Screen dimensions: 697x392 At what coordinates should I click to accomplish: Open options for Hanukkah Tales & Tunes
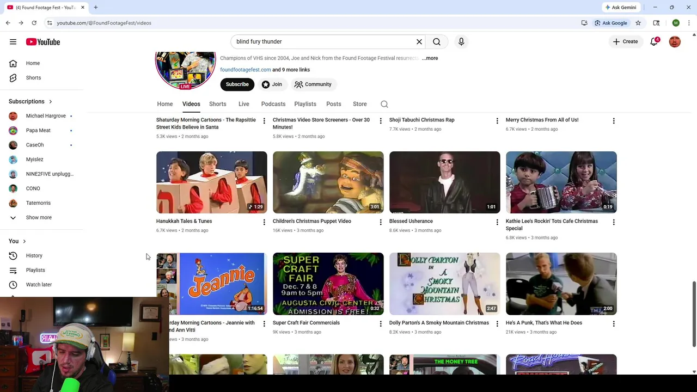coord(264,222)
